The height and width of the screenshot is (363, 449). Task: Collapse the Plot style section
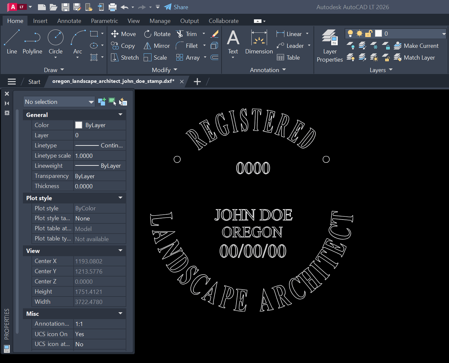tap(120, 198)
